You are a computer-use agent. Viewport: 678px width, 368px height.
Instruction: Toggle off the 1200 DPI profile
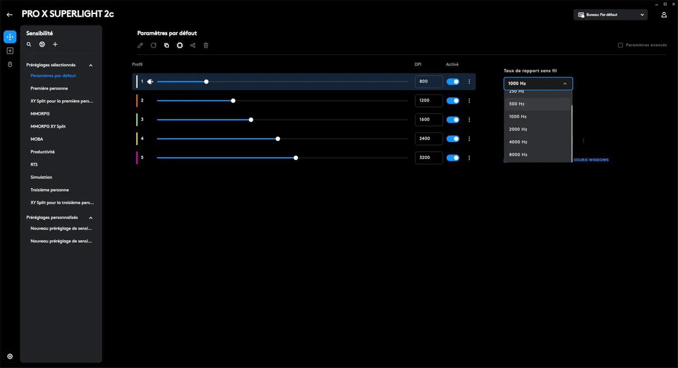453,101
